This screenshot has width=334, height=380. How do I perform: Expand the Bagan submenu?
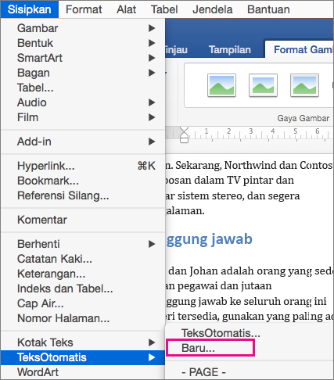tap(83, 73)
